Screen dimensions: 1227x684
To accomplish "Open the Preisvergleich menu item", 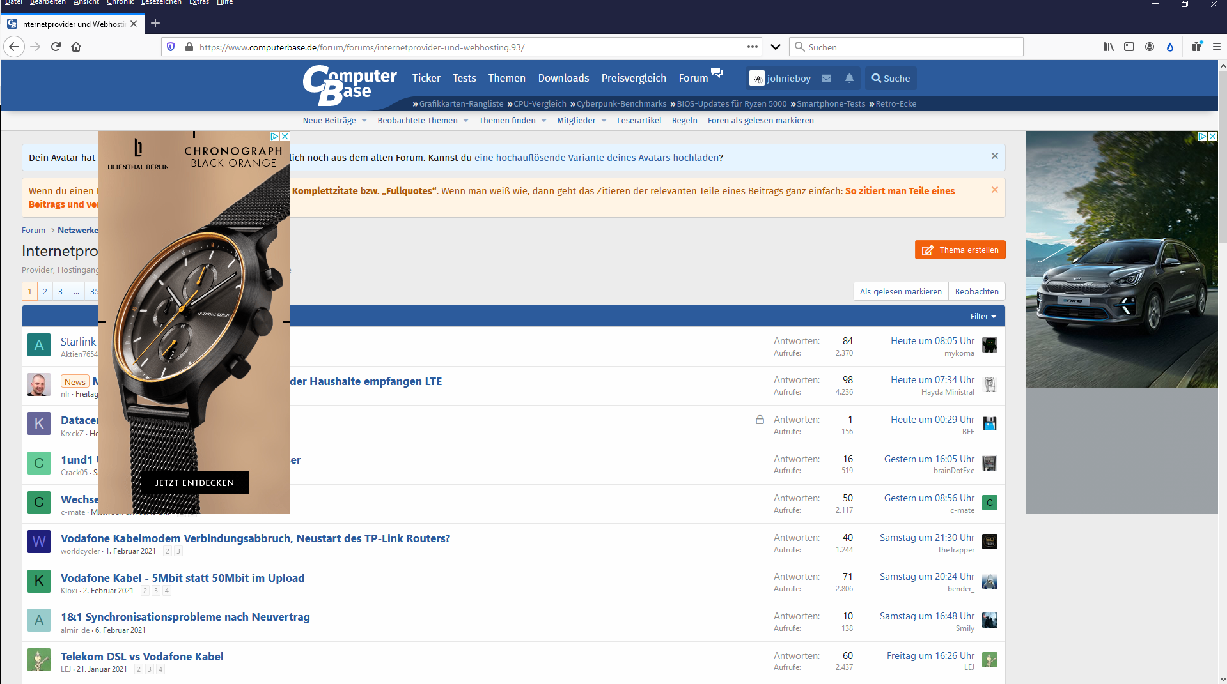I will coord(634,78).
